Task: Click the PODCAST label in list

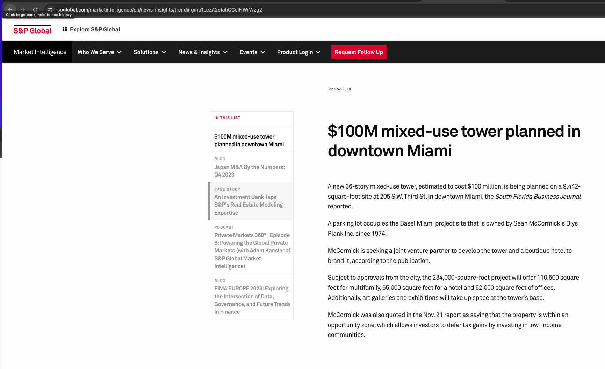Action: pyautogui.click(x=224, y=227)
